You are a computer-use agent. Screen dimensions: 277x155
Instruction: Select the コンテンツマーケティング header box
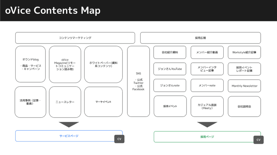tap(75, 38)
